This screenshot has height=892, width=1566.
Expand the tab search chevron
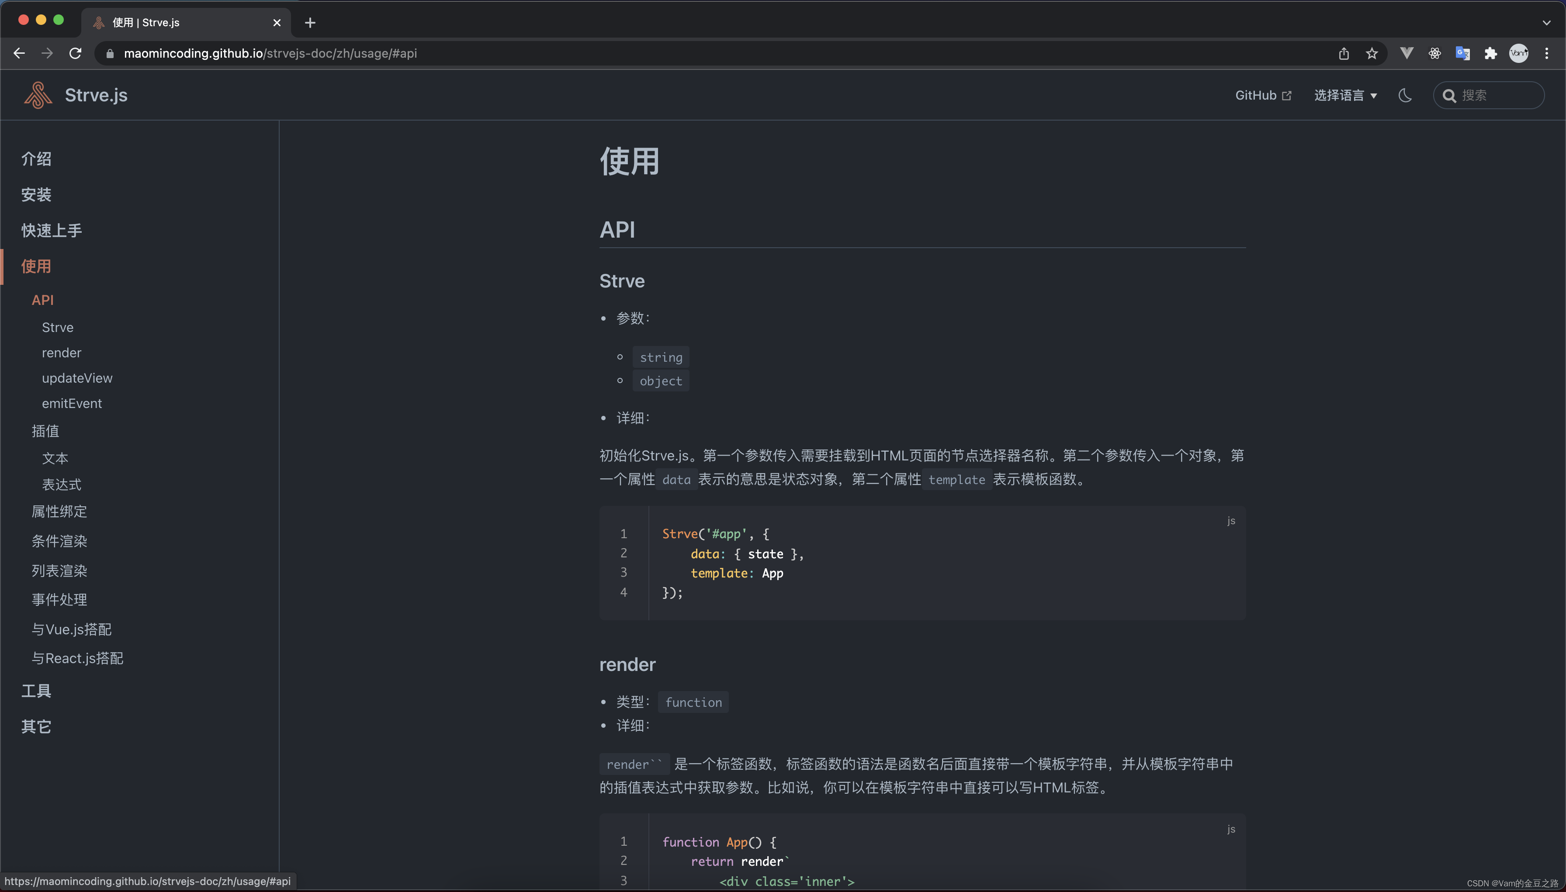click(1546, 23)
